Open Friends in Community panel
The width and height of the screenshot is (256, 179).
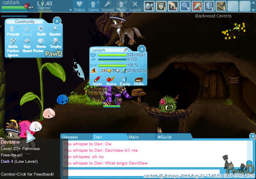(13, 31)
